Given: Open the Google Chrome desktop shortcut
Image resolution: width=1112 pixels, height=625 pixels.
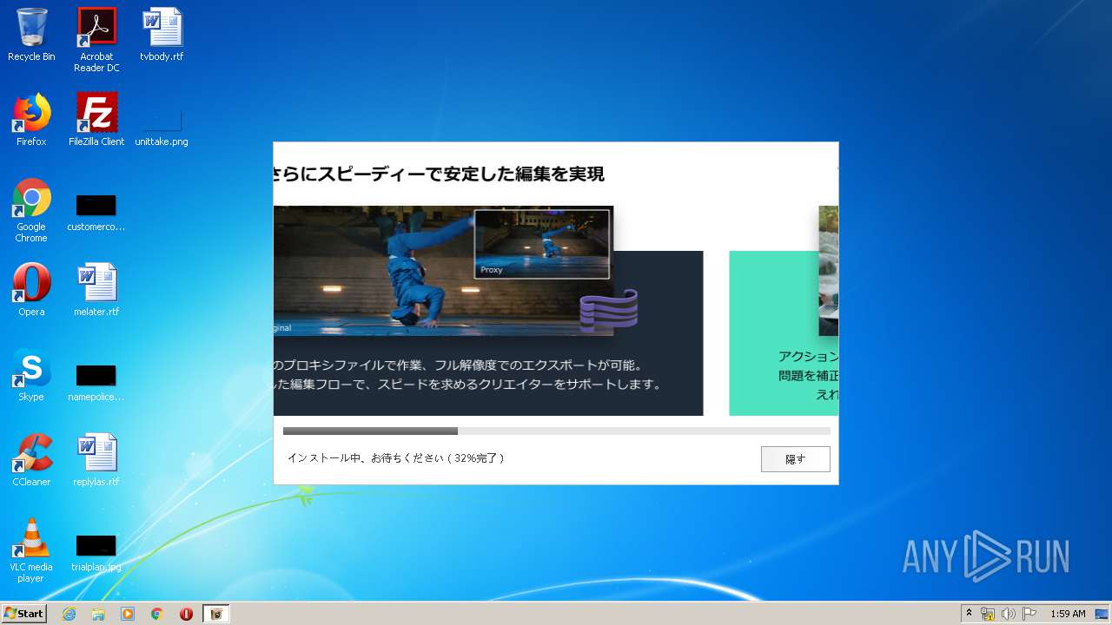Looking at the screenshot, I should pyautogui.click(x=31, y=211).
